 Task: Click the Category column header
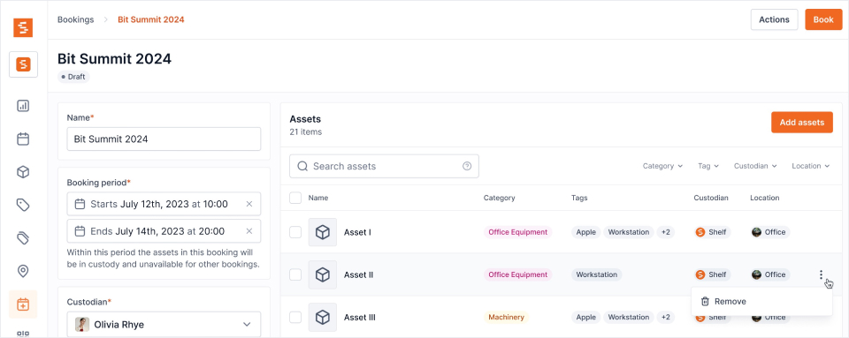[x=499, y=199]
